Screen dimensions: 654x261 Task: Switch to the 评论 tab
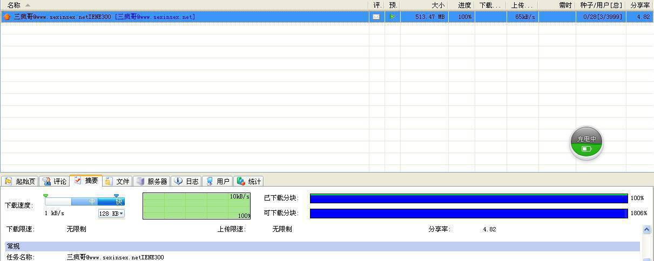[55, 181]
